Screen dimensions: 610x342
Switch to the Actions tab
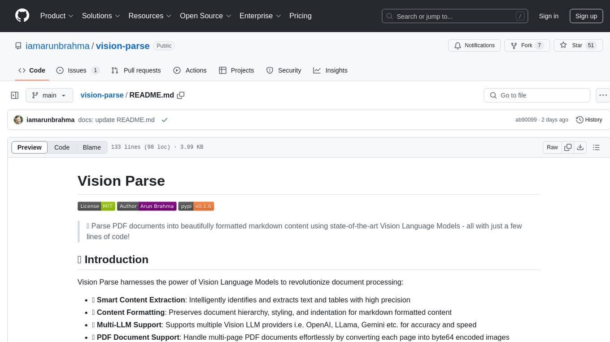coord(190,70)
